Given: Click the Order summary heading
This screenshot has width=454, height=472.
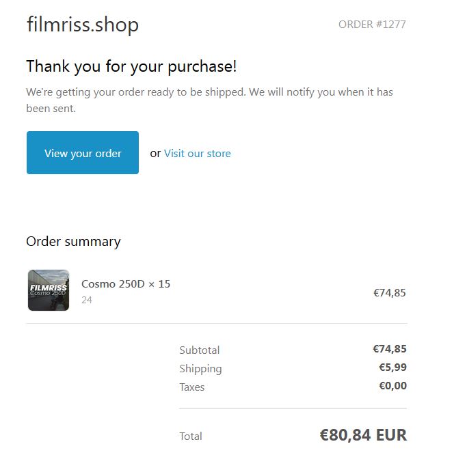Looking at the screenshot, I should pyautogui.click(x=73, y=241).
